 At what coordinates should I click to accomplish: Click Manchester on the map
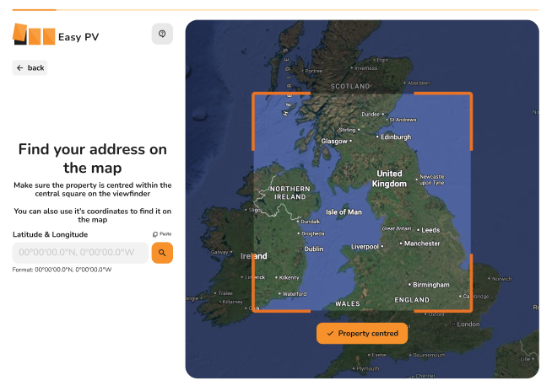coord(422,244)
